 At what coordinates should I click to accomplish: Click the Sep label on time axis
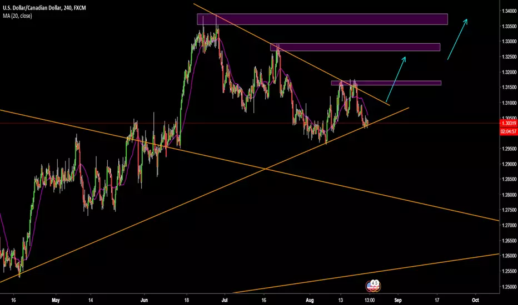(x=398, y=301)
